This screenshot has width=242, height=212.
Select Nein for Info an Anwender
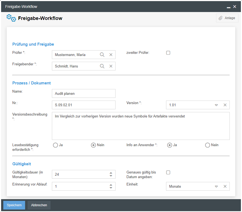(x=208, y=145)
